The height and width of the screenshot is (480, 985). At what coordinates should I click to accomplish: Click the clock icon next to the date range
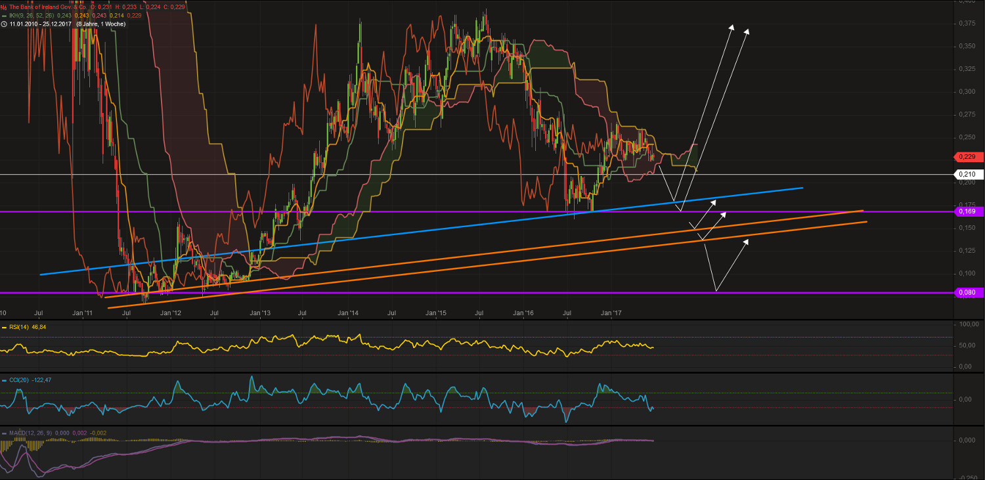[4, 24]
